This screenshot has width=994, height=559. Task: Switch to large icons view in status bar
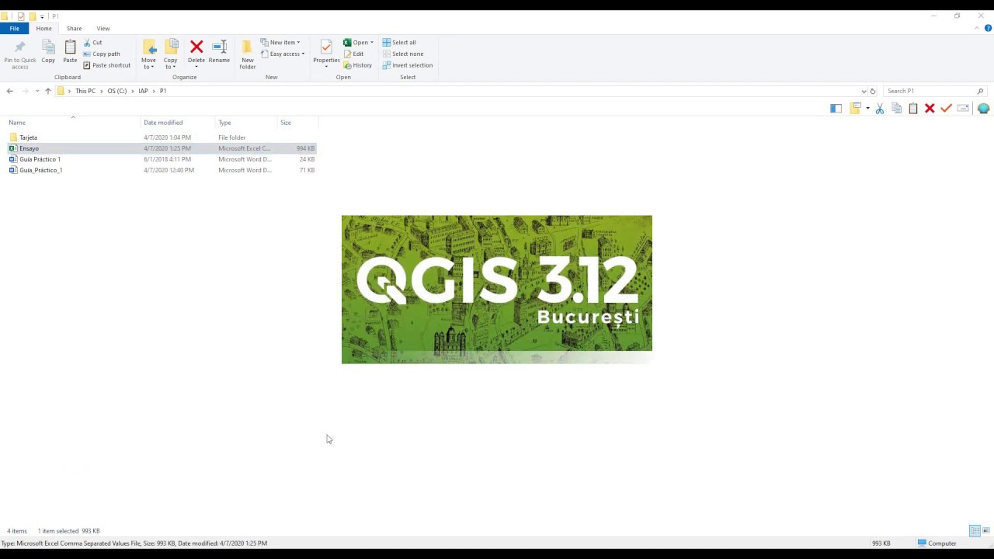click(986, 531)
